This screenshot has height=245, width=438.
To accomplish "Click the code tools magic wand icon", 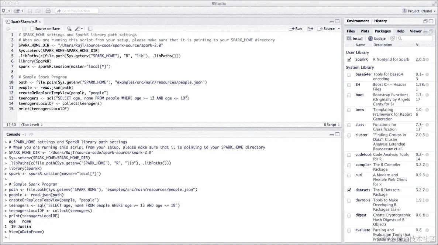I will (77, 28).
